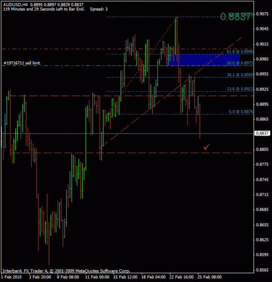Click the '25 Feb 08:00' time axis label
This screenshot has height=282, width=272.
click(209, 277)
